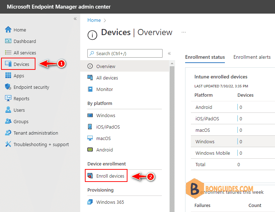Open the Monitor label in Devices menu

pos(105,89)
